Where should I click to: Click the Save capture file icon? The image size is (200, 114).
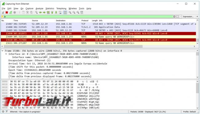pos(23,13)
